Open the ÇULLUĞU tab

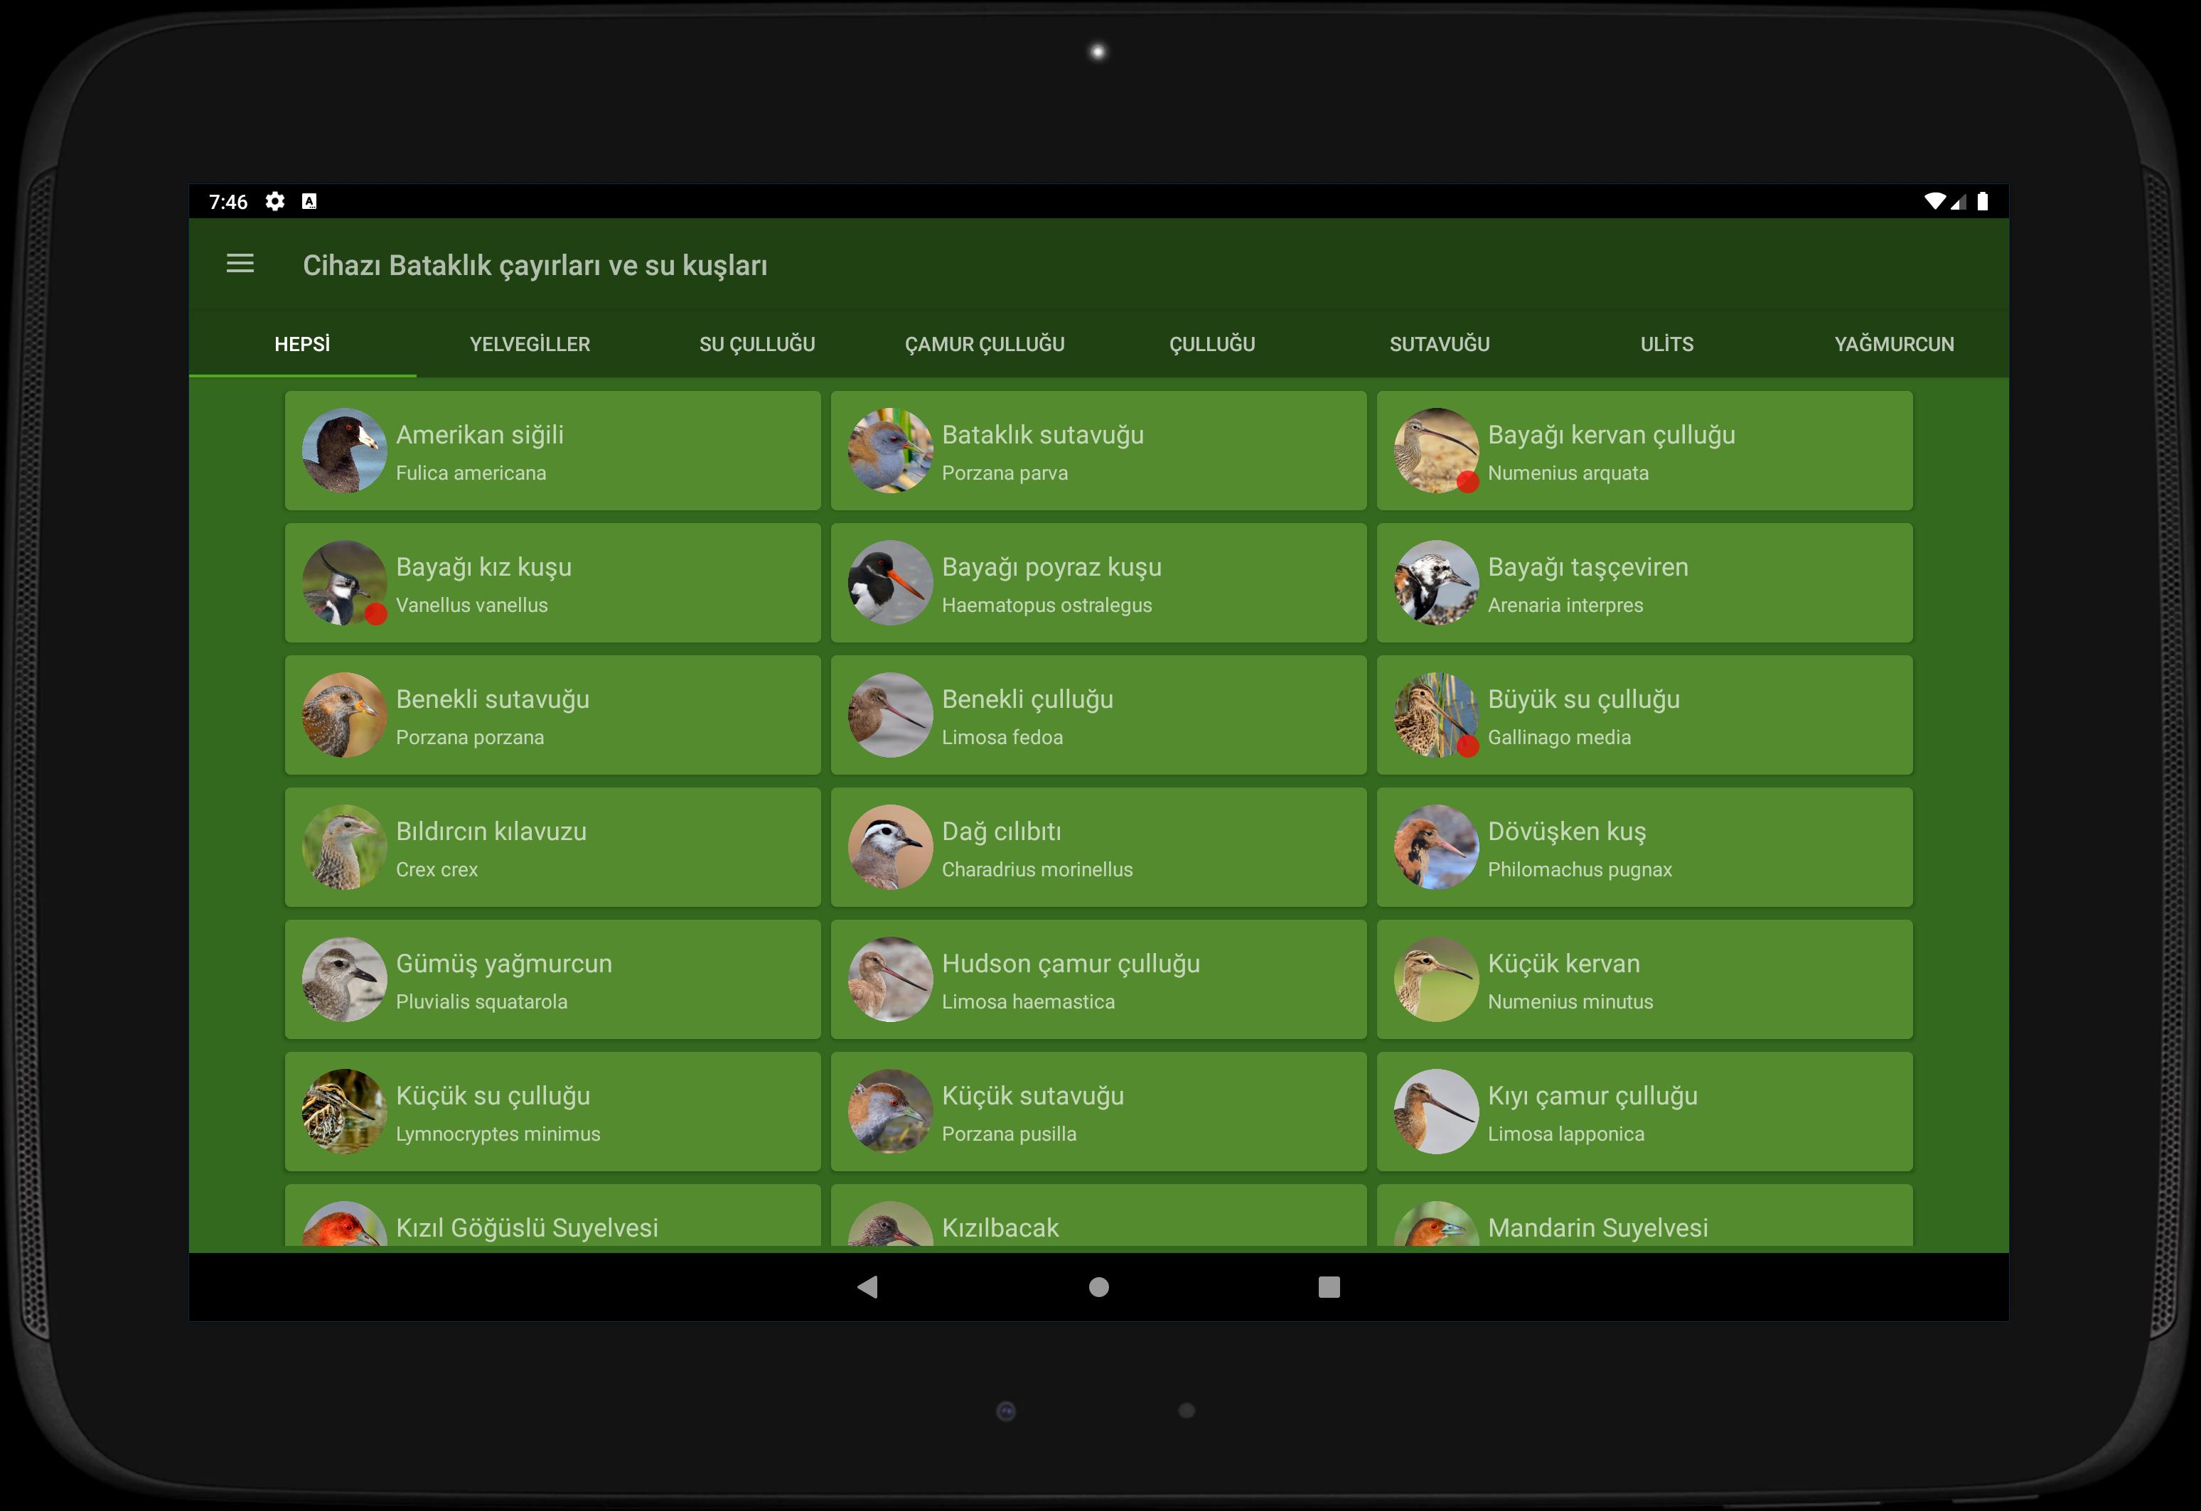click(1211, 344)
